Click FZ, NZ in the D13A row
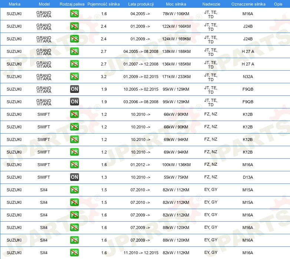This screenshot has height=259, width=290. 211,177
